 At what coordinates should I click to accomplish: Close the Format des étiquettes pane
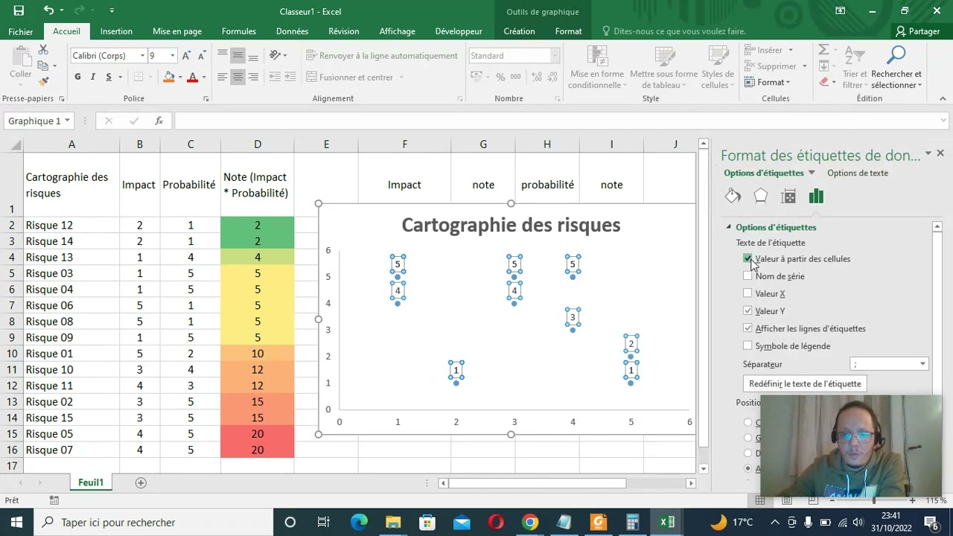coord(940,153)
